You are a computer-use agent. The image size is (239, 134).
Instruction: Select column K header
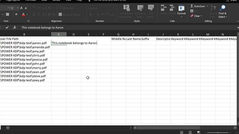pyautogui.click(x=178, y=34)
